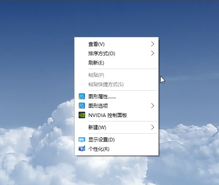Open 显示设置(D)
The height and width of the screenshot is (185, 219).
[x=116, y=139]
